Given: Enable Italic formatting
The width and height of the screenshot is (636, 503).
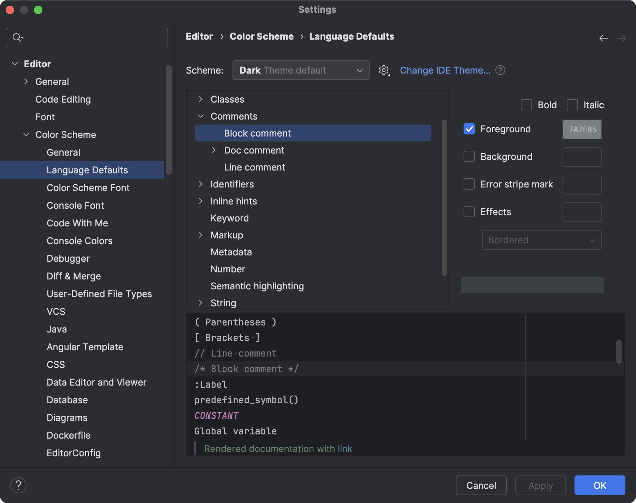Looking at the screenshot, I should (572, 105).
